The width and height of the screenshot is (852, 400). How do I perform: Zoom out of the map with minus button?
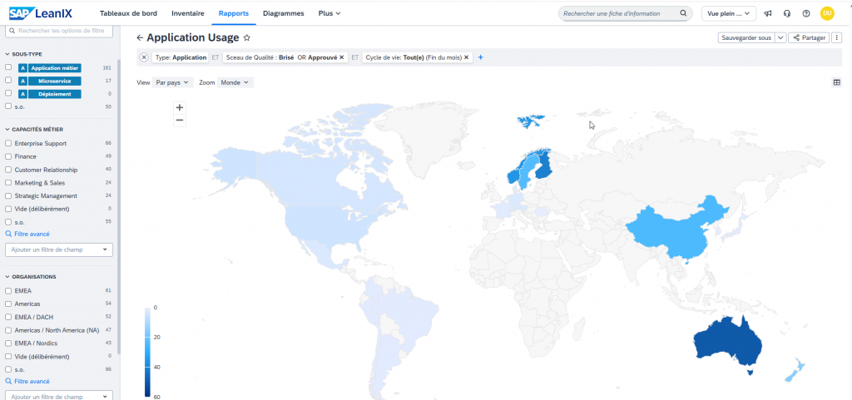pyautogui.click(x=180, y=121)
